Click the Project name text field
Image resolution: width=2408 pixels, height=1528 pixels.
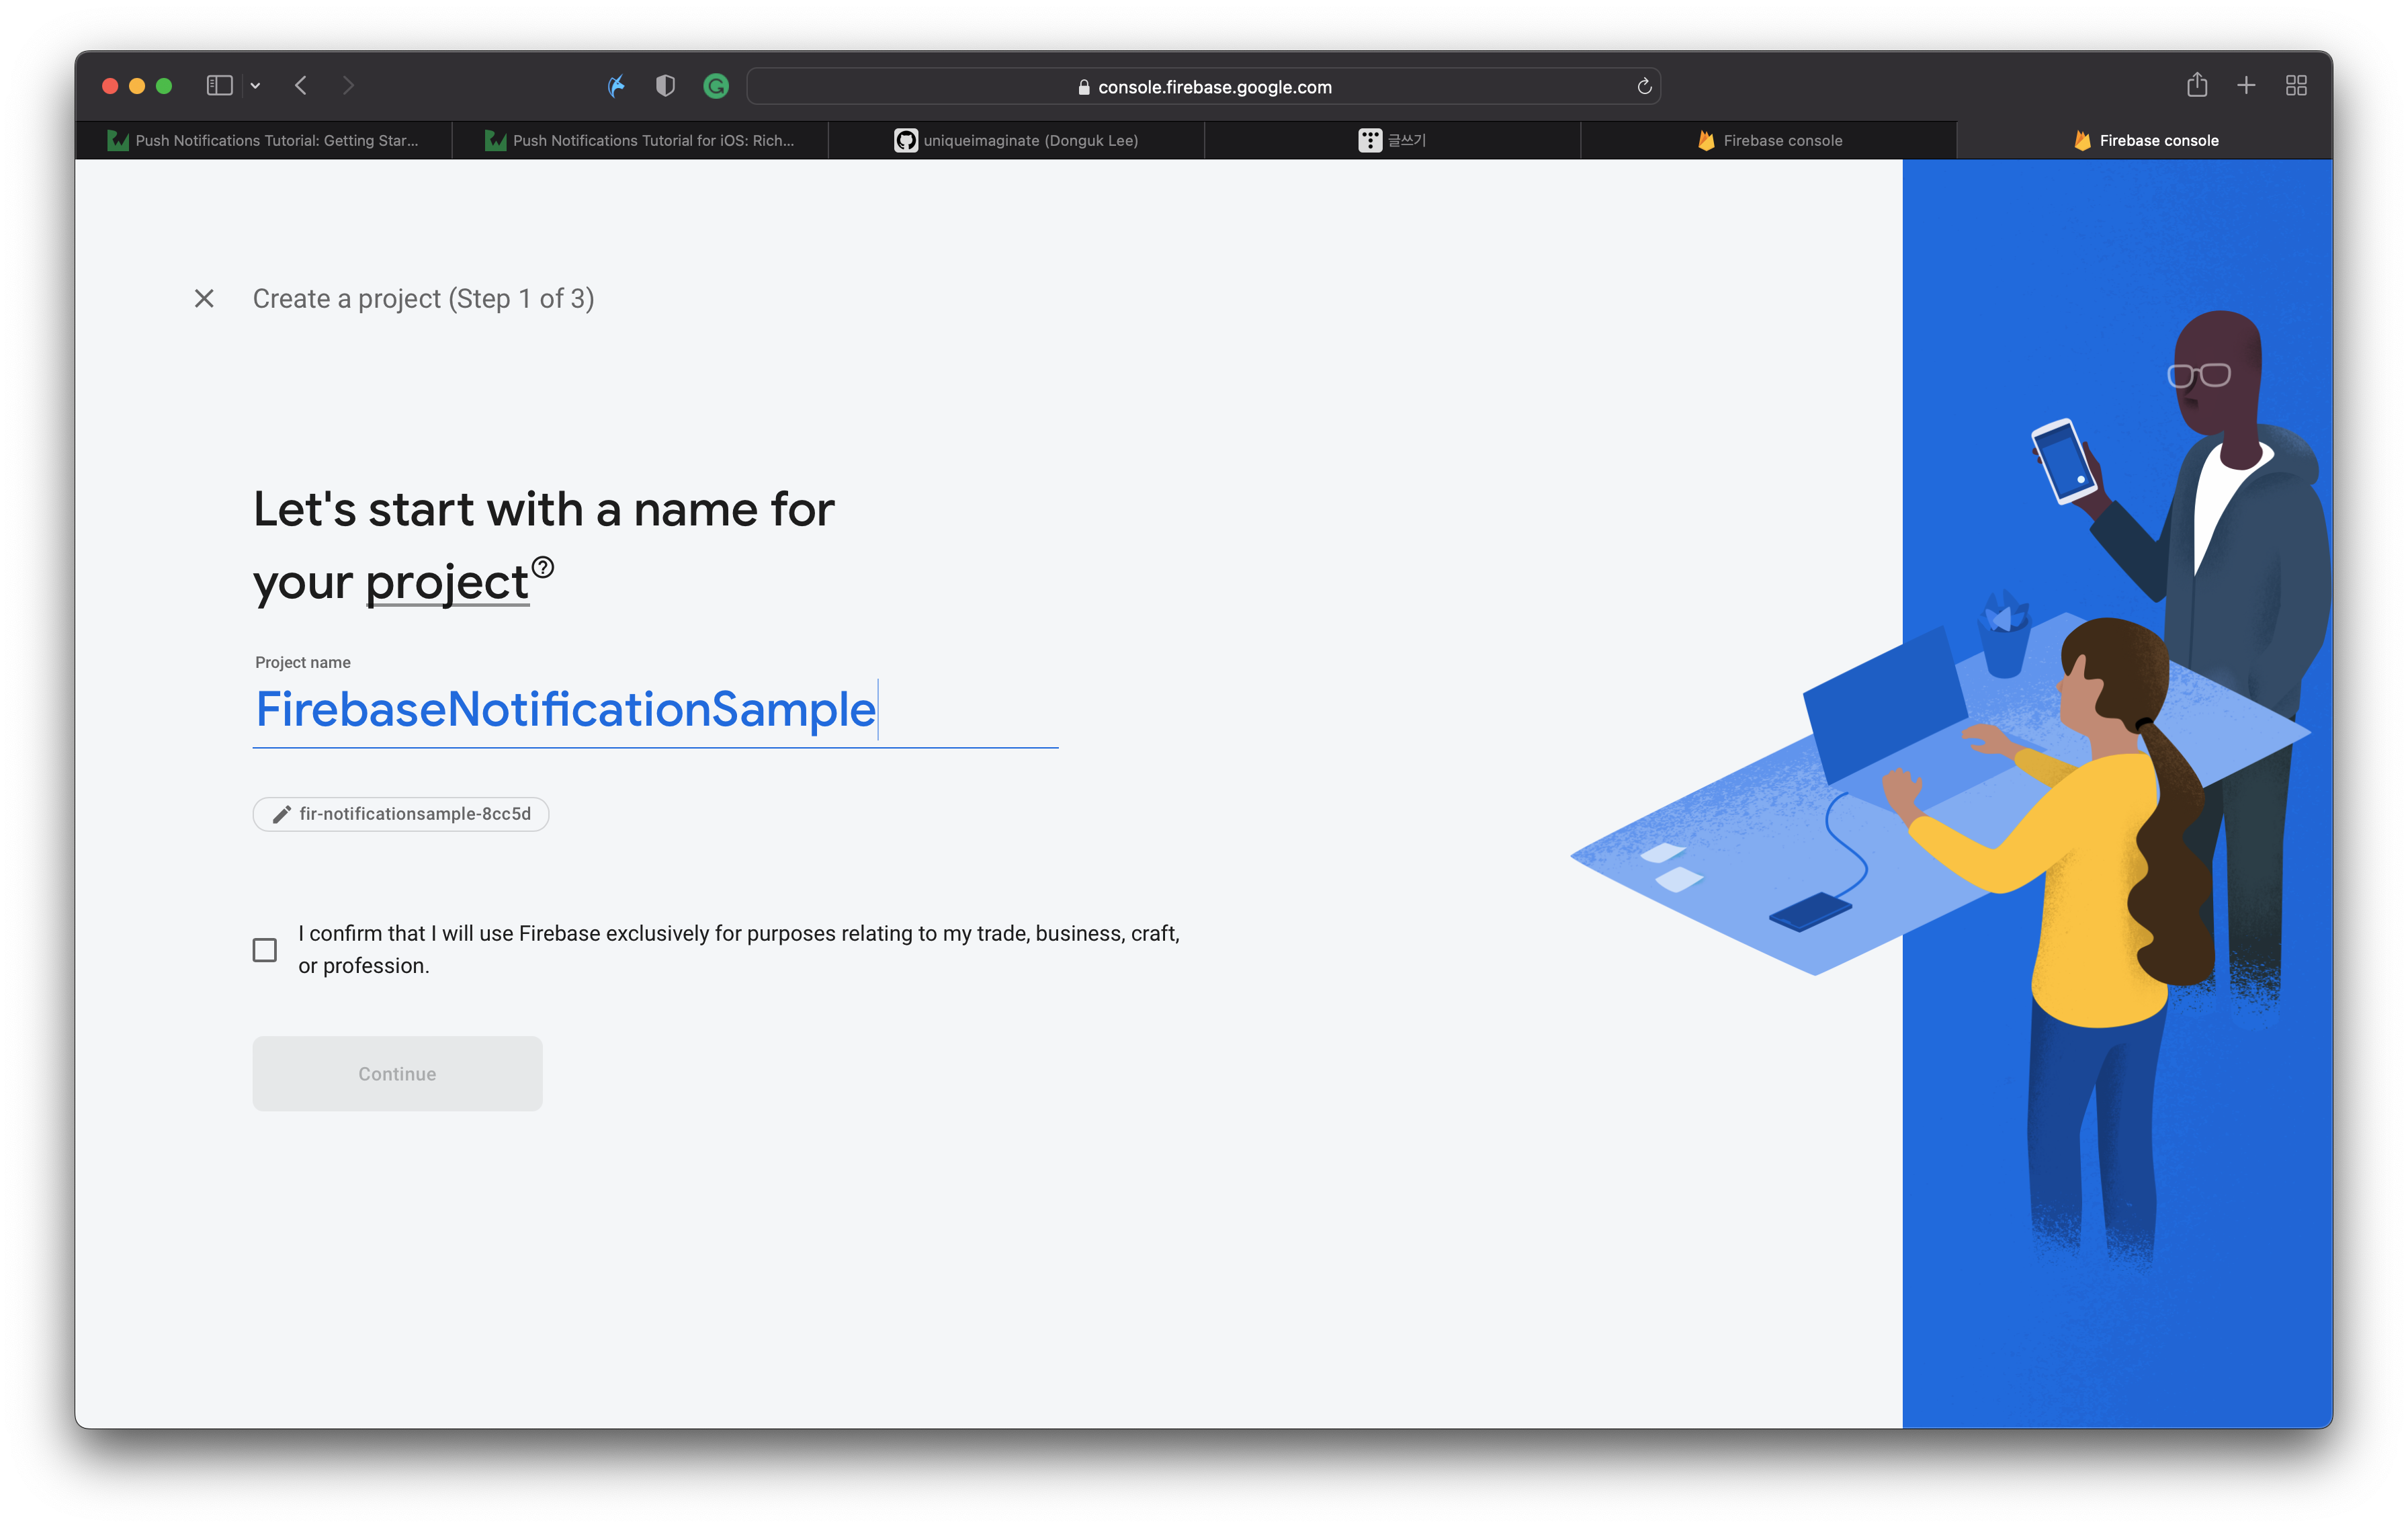click(655, 710)
